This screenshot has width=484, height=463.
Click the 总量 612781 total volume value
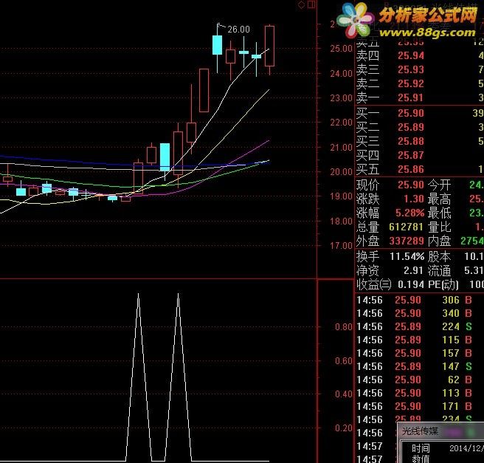point(406,227)
